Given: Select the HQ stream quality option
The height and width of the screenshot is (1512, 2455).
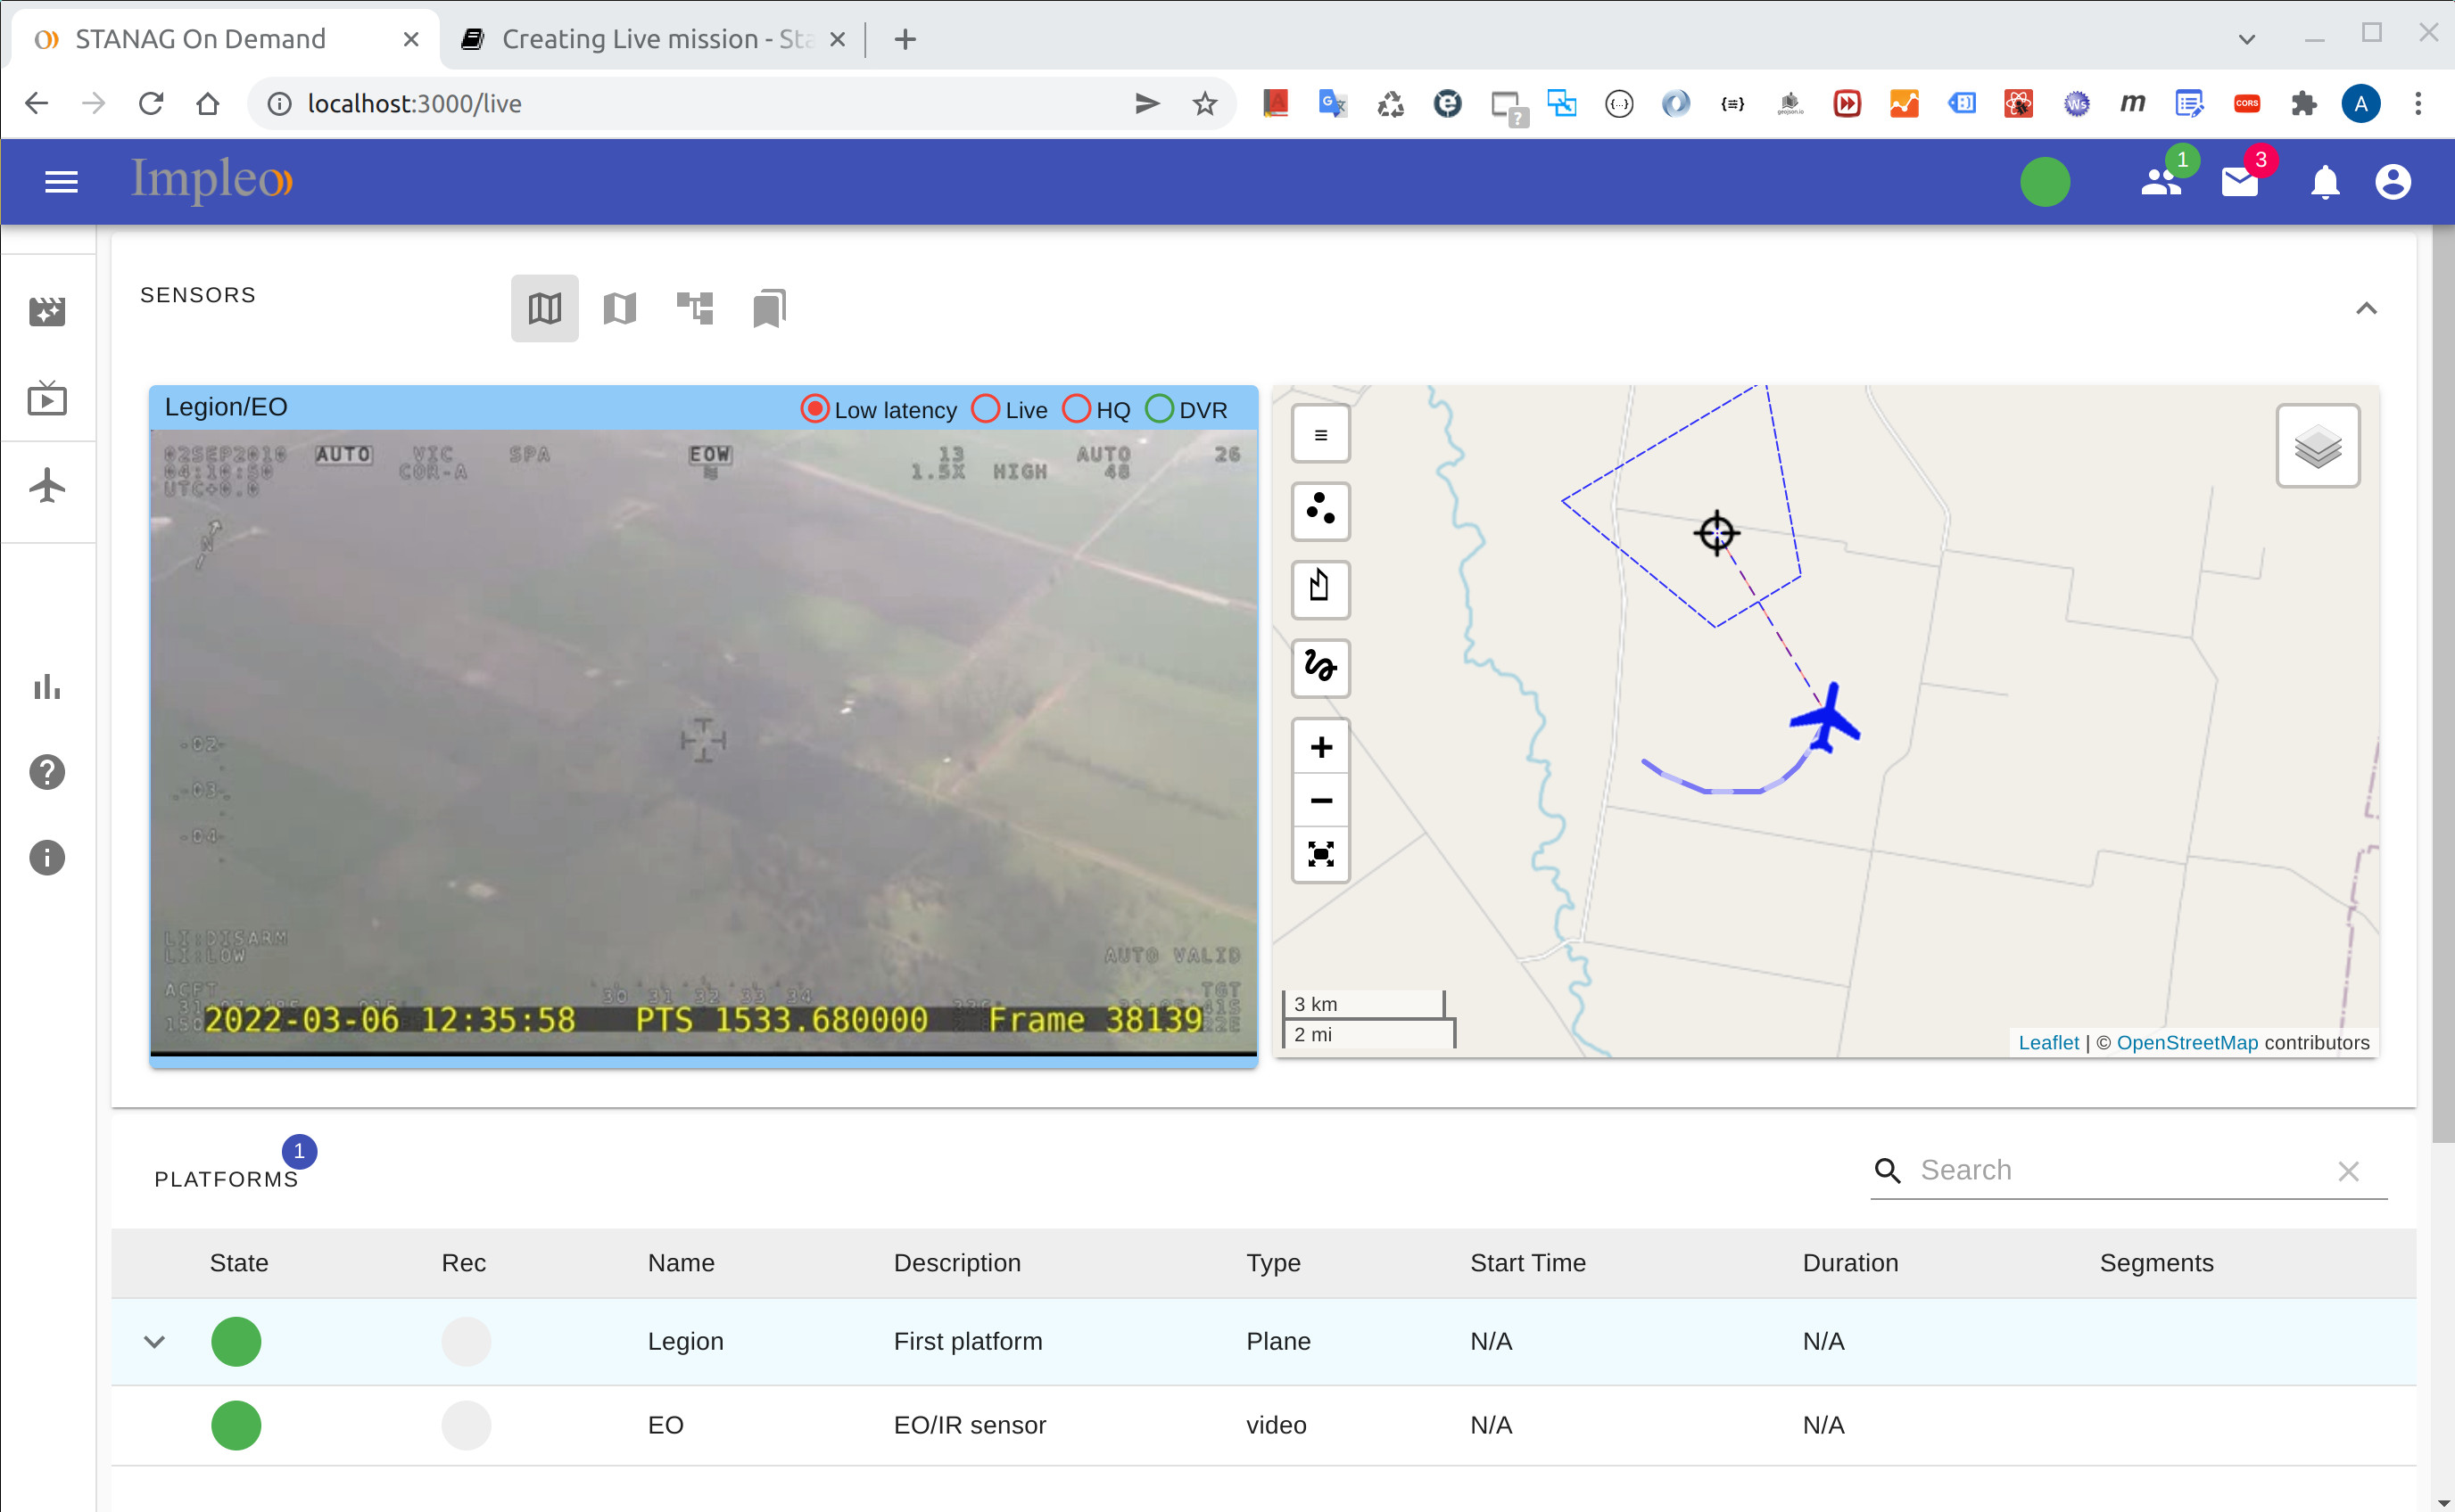Looking at the screenshot, I should click(x=1076, y=409).
